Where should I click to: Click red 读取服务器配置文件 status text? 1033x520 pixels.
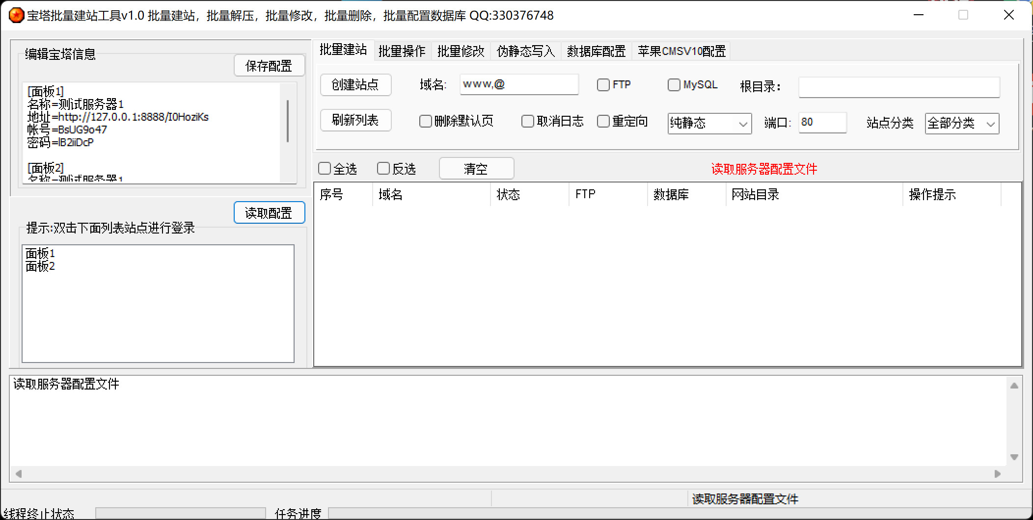(764, 169)
